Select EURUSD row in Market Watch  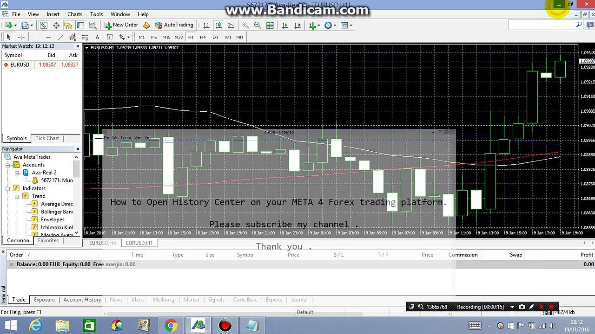click(x=40, y=65)
